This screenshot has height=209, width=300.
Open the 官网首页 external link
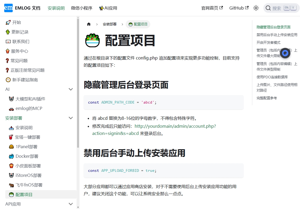[212, 8]
